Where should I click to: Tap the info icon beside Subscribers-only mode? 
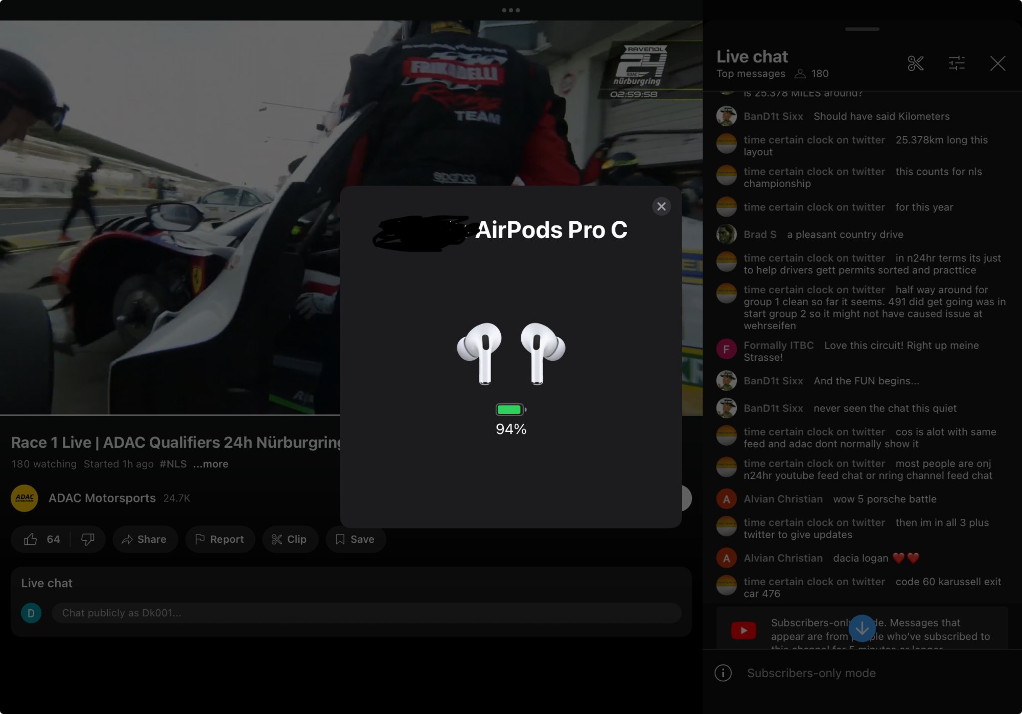coord(723,673)
